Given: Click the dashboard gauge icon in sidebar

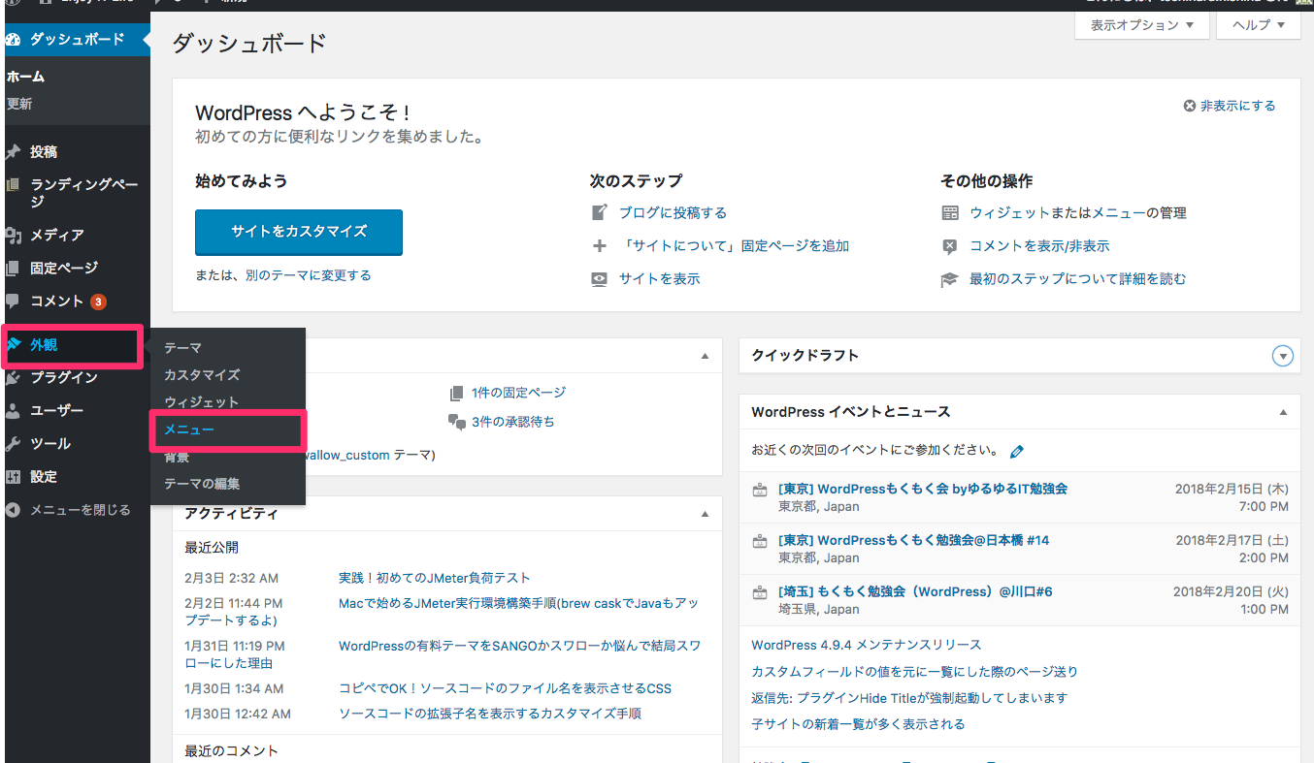Looking at the screenshot, I should click(13, 40).
